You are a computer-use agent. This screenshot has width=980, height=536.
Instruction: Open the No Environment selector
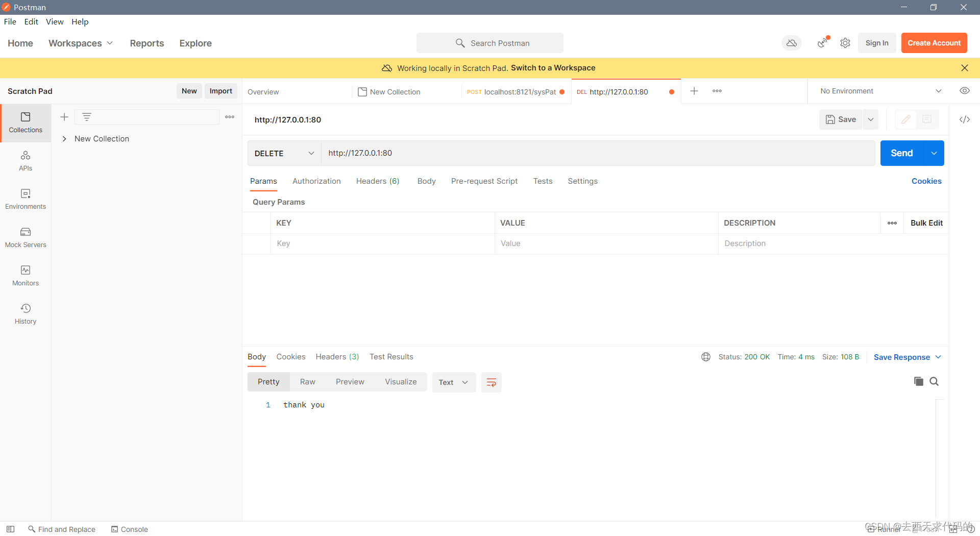[880, 91]
